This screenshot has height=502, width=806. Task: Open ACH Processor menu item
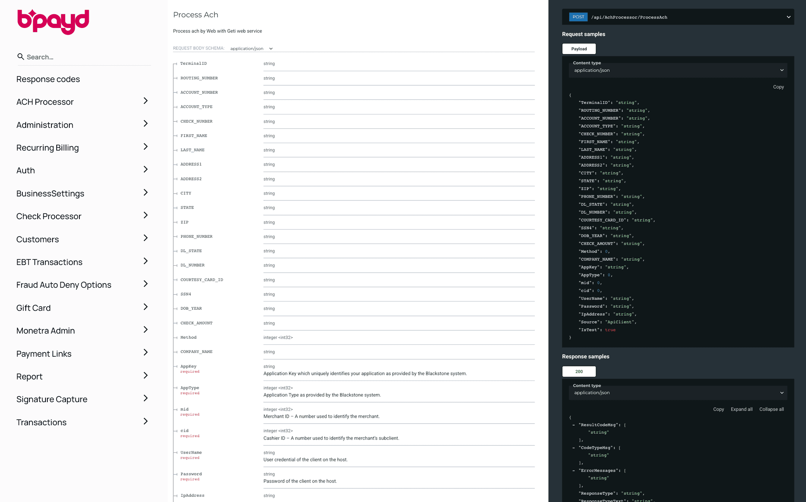click(45, 102)
